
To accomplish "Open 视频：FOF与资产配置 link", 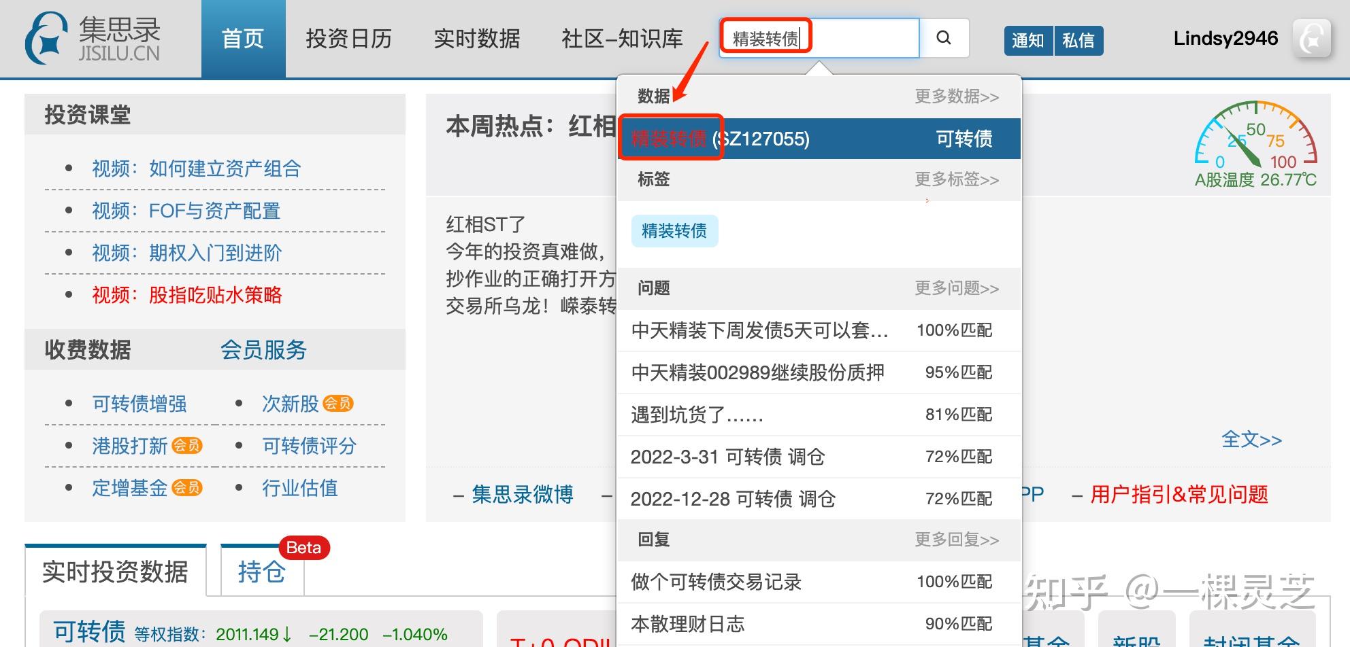I will 186,211.
